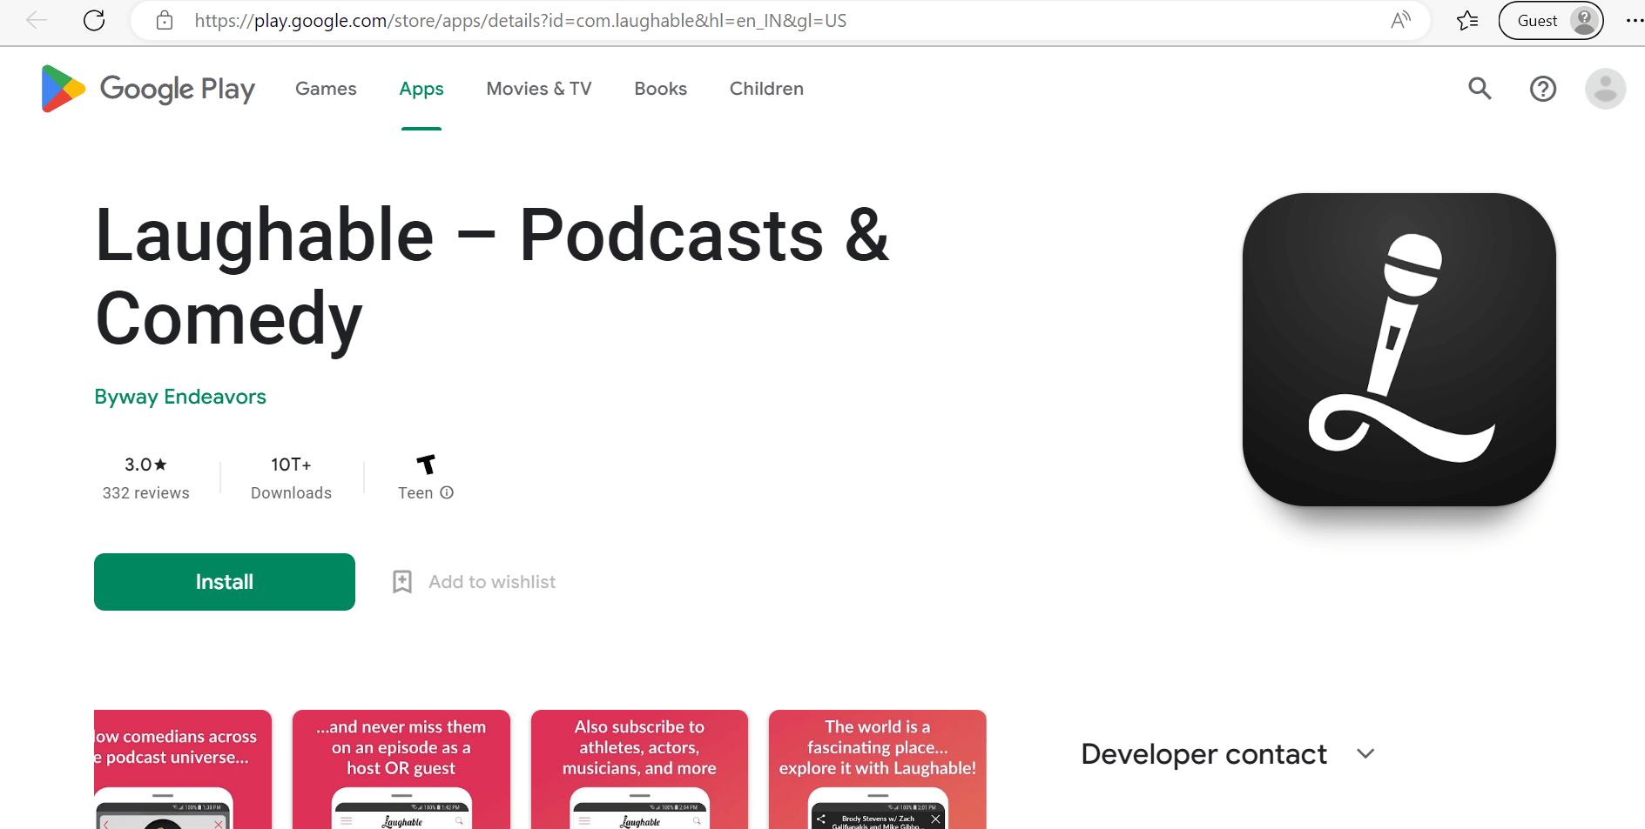Open Read aloud icon in address bar
Image resolution: width=1645 pixels, height=829 pixels.
coord(1400,20)
